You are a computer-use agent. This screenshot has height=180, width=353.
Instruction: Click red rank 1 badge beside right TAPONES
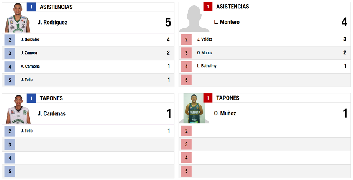pos(208,98)
